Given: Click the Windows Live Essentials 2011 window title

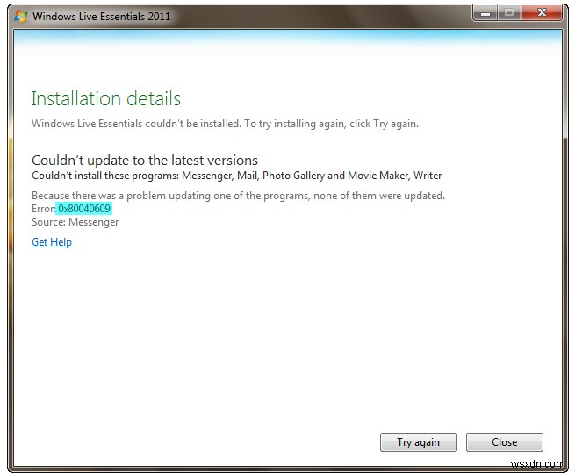Looking at the screenshot, I should point(101,16).
